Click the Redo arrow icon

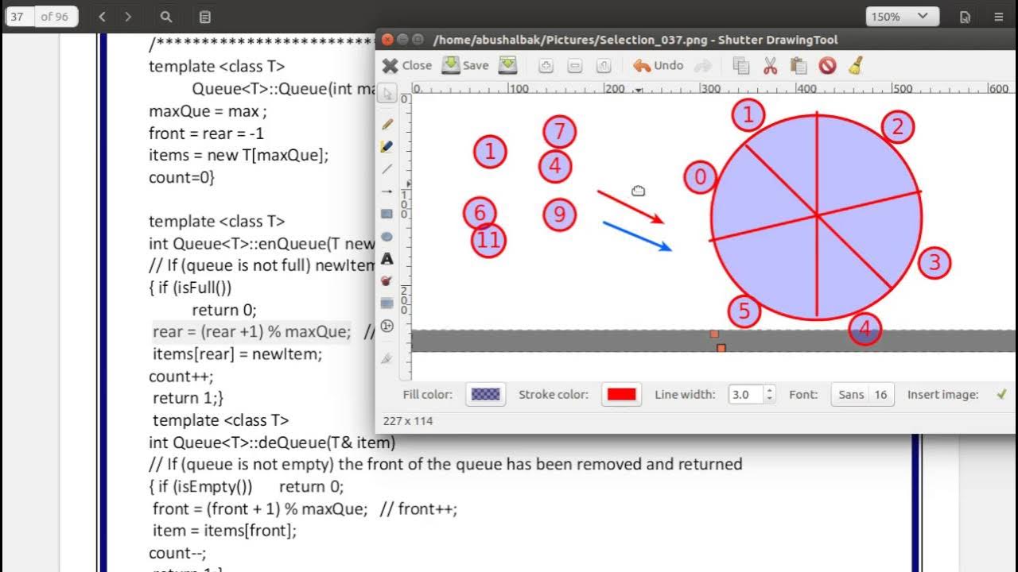coord(703,66)
